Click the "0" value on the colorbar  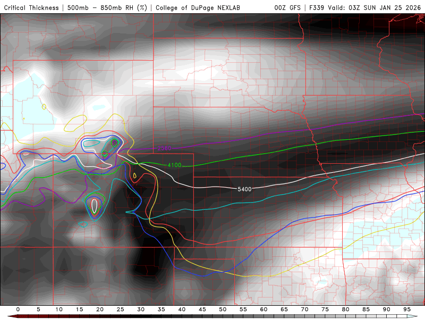[18, 309]
